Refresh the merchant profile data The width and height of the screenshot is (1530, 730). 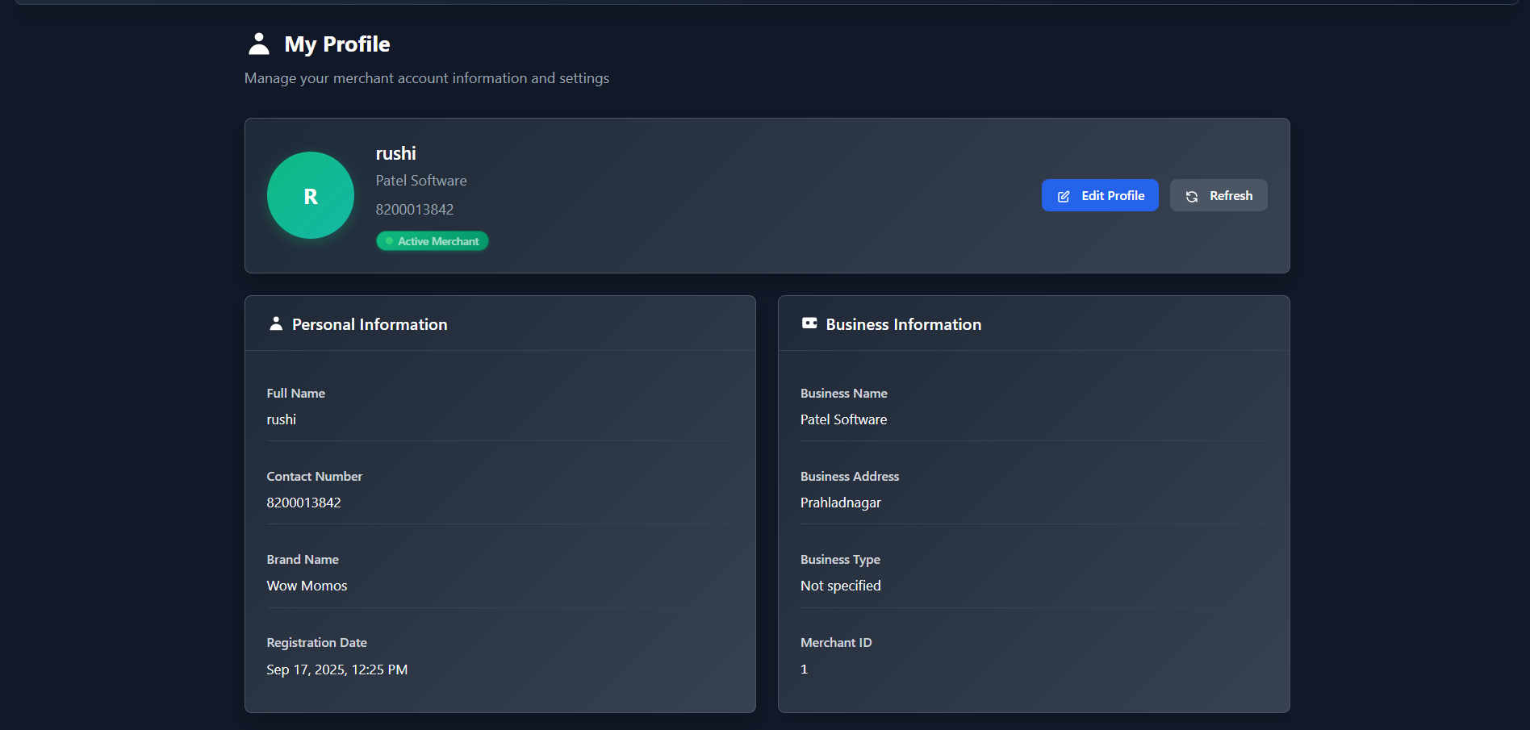(1219, 195)
